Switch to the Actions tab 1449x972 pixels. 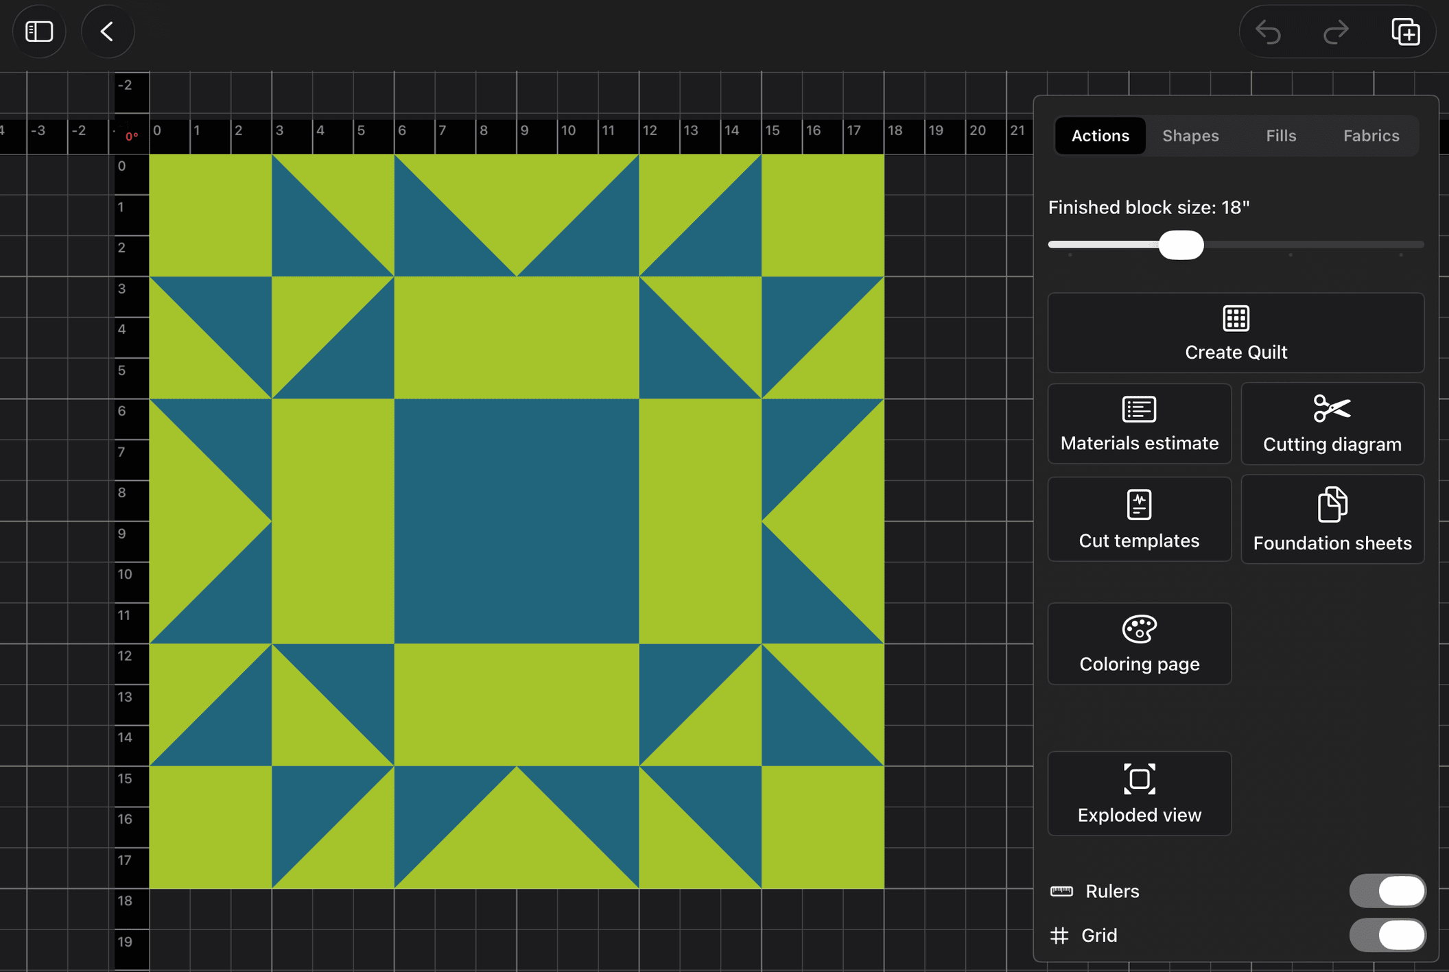1100,136
